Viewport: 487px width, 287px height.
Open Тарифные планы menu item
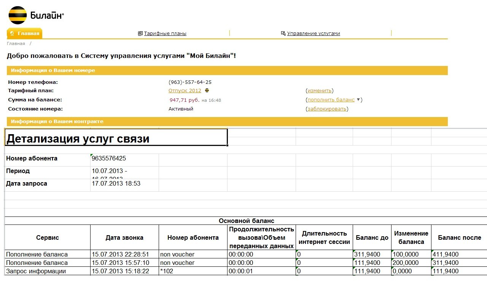coord(165,34)
